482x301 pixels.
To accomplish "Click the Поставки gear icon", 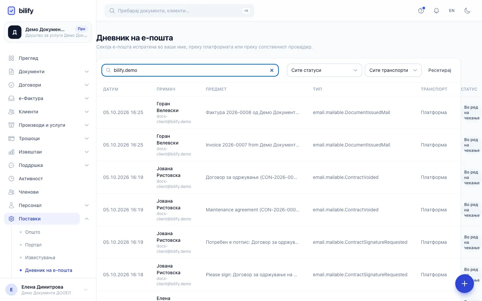I will [x=11, y=219].
